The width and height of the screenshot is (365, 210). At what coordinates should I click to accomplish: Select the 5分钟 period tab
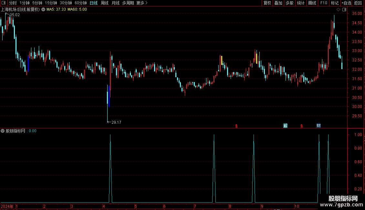[37, 3]
